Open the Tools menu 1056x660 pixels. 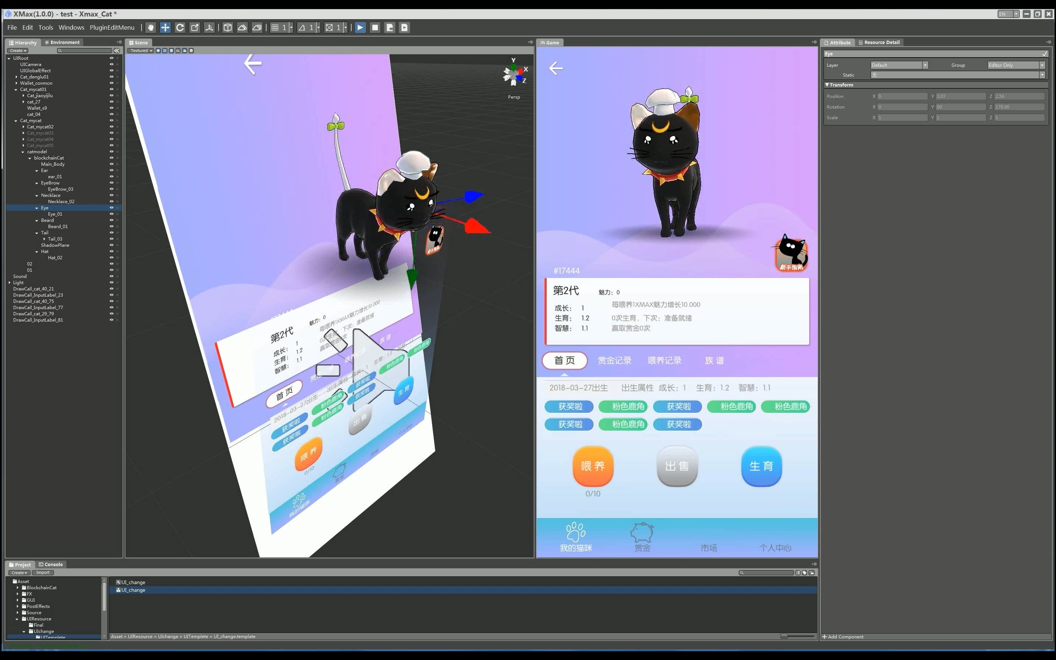(x=46, y=27)
